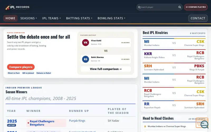The image size is (211, 132).
Task: Open the MI vs CSK rivalry
Action: tap(174, 43)
